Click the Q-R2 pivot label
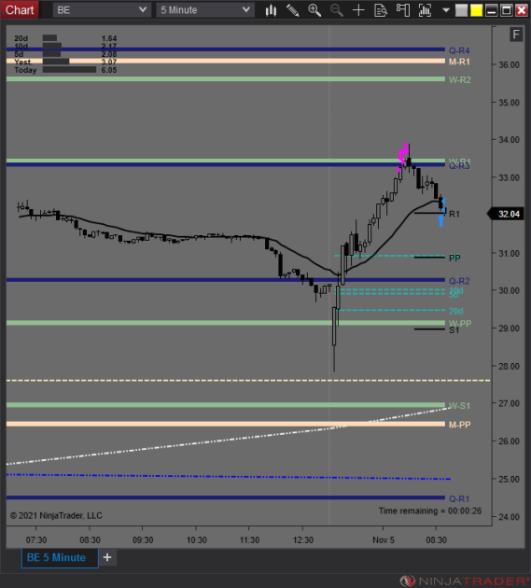531x588 pixels. (x=459, y=281)
